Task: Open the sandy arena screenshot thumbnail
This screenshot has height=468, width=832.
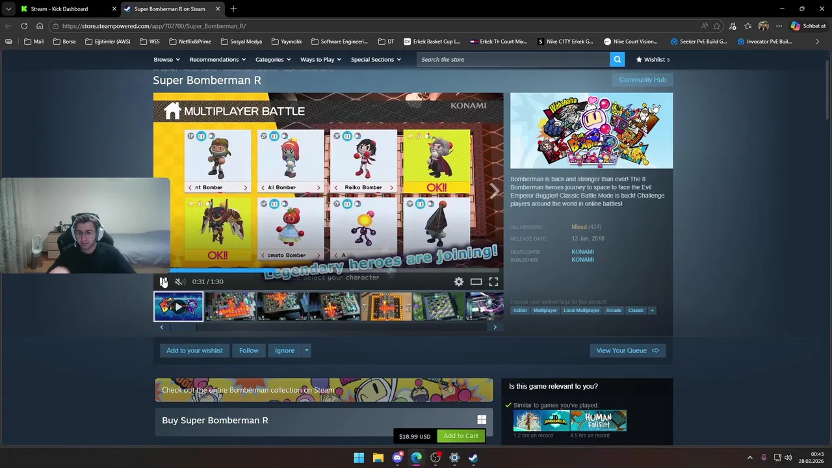Action: pos(386,306)
